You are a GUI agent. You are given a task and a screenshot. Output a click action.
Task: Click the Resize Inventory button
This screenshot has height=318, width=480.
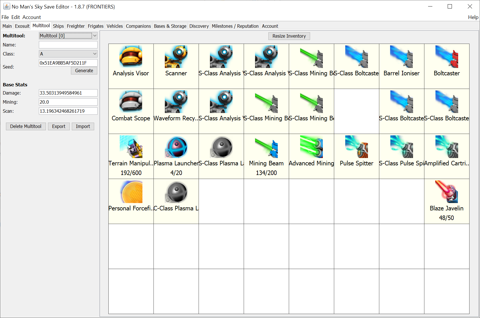tap(289, 36)
